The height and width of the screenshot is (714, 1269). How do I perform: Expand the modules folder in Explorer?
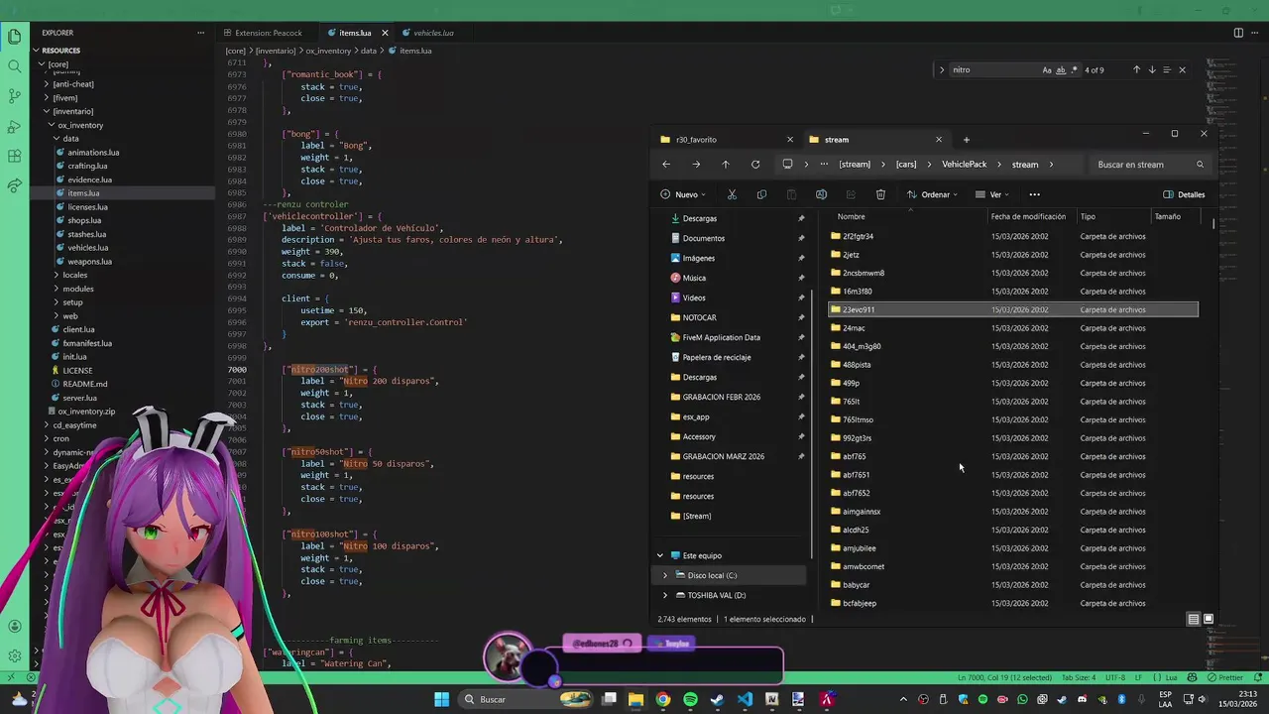click(77, 289)
